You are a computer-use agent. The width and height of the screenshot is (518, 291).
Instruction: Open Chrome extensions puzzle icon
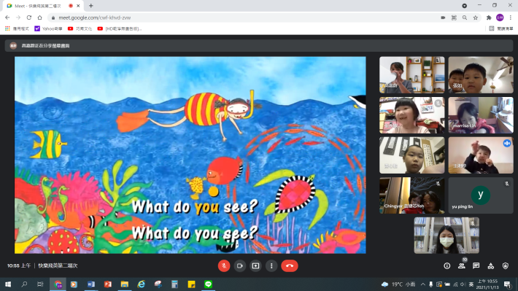489,18
